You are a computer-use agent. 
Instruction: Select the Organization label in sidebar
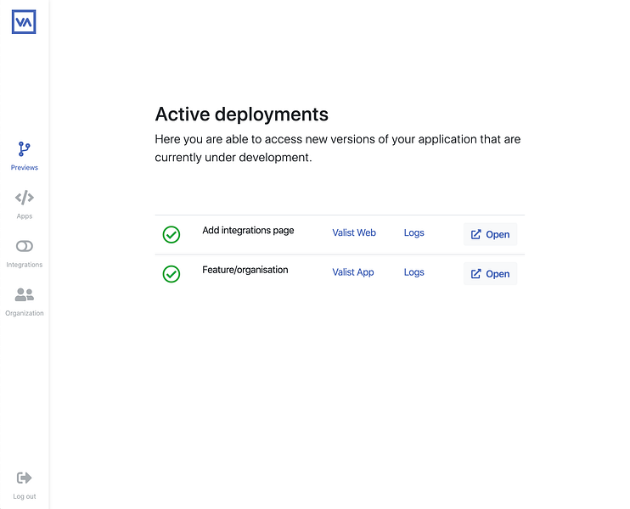click(x=24, y=313)
